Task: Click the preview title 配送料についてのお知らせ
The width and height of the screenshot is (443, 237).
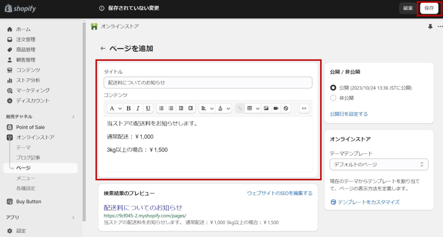Action: (143, 208)
